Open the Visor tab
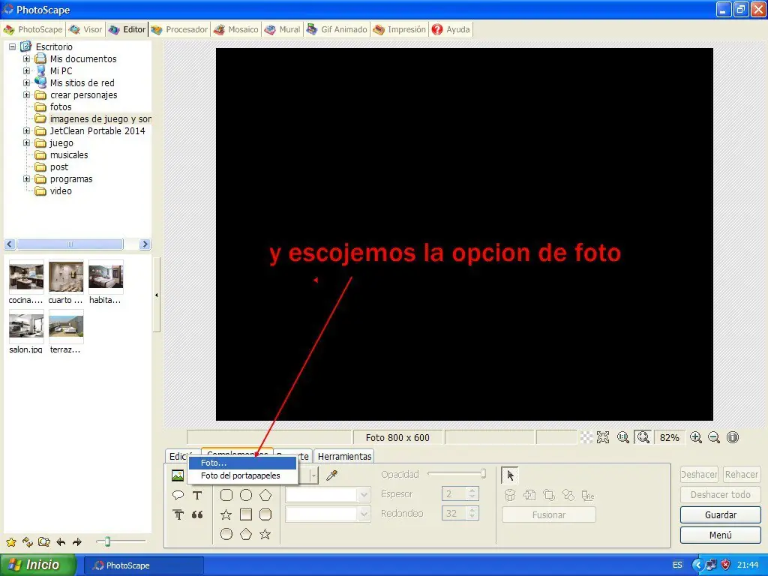 coord(85,29)
